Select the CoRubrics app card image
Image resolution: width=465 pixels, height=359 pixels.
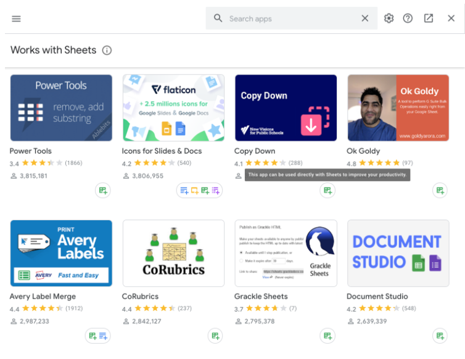point(173,253)
